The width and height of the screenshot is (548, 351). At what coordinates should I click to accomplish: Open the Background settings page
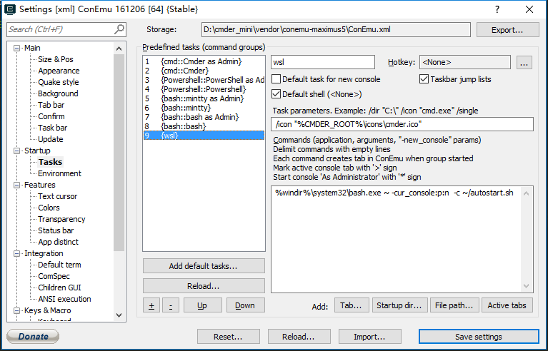click(x=58, y=93)
